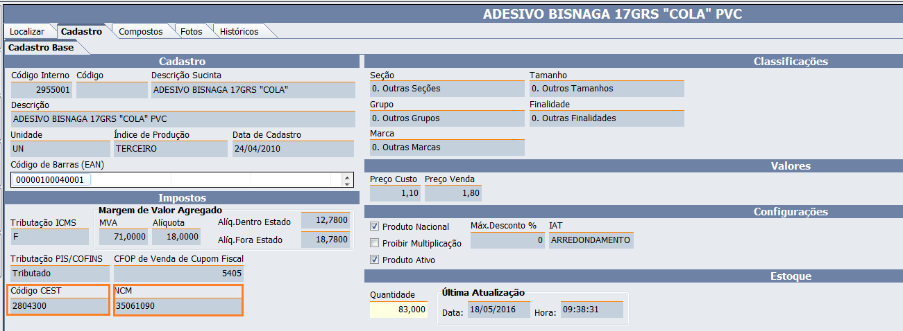
Task: Open the Compostos tab
Action: [x=140, y=31]
